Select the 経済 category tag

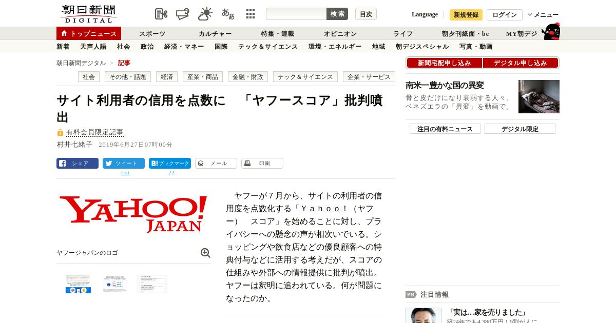click(x=167, y=76)
